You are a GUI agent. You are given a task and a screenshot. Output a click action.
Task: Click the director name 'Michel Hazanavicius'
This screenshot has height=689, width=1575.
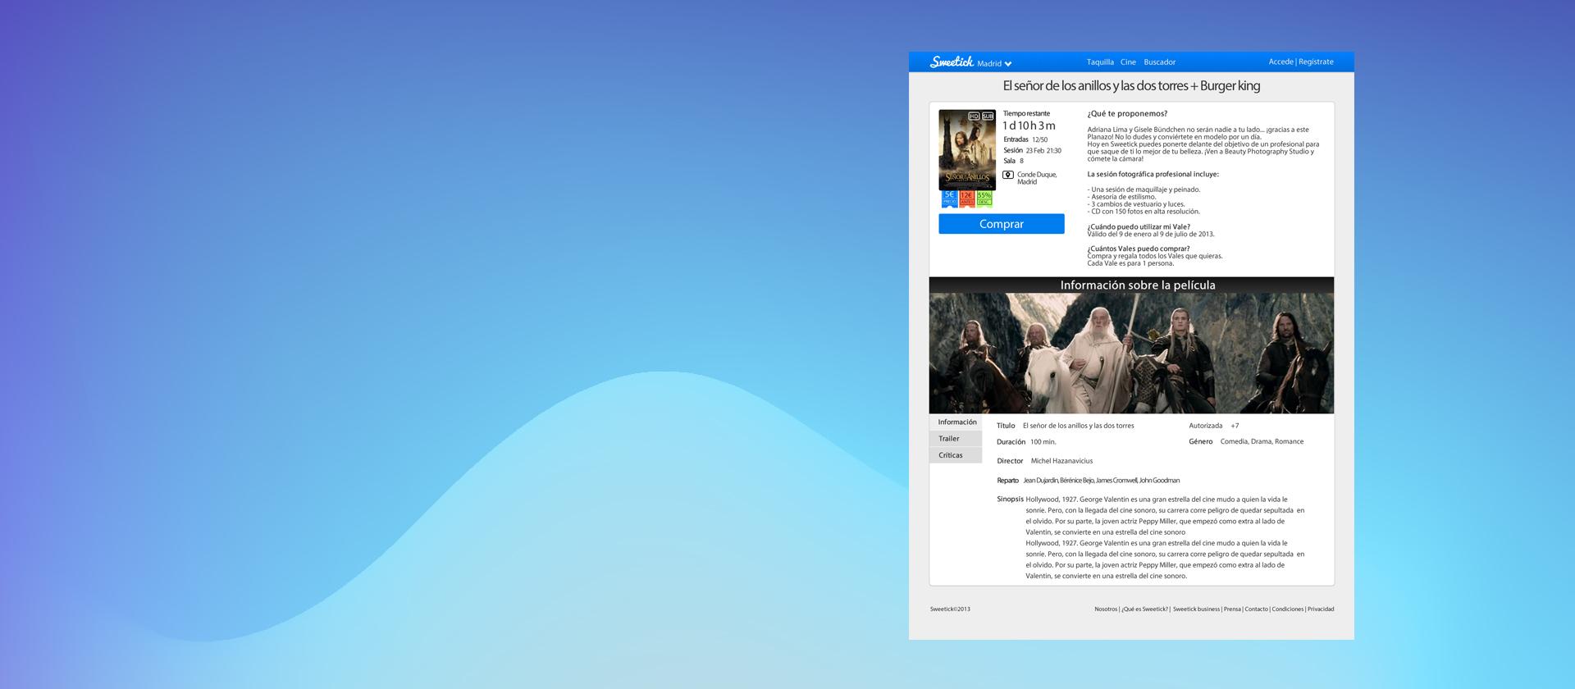(1061, 461)
